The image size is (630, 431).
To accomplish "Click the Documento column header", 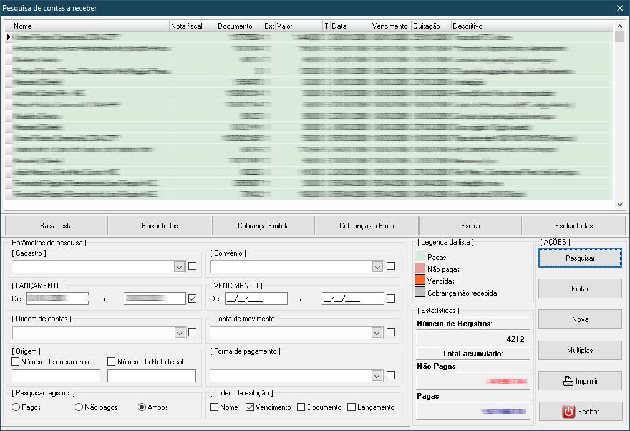I will point(240,26).
